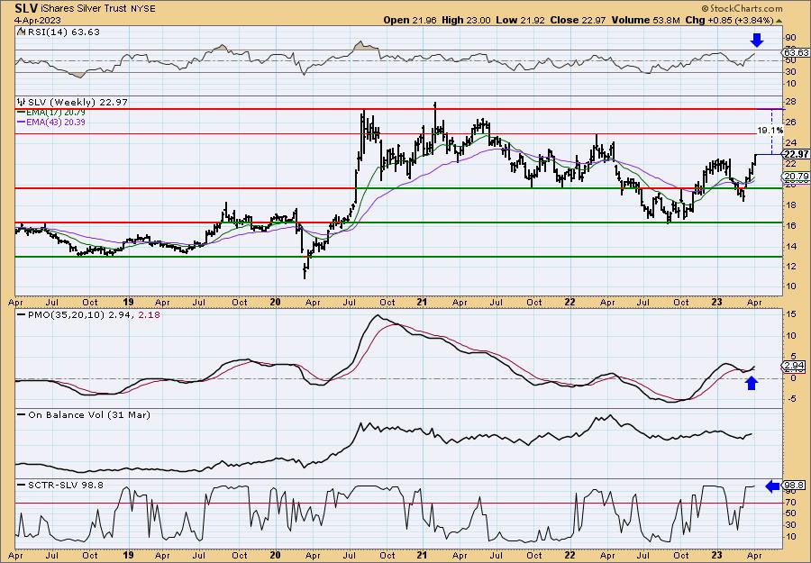The width and height of the screenshot is (811, 563).
Task: Select the Low 21.92 value
Action: pos(520,20)
